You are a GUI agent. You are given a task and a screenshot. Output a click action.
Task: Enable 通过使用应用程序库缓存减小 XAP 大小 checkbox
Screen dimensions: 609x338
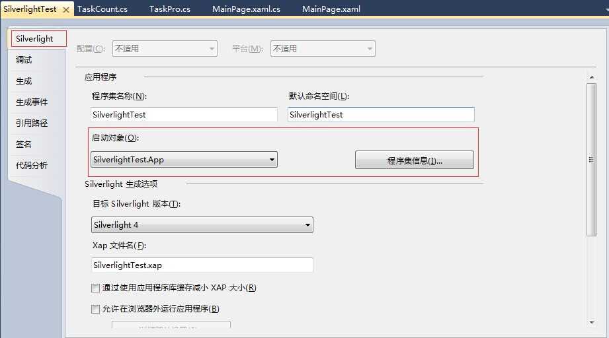point(95,288)
